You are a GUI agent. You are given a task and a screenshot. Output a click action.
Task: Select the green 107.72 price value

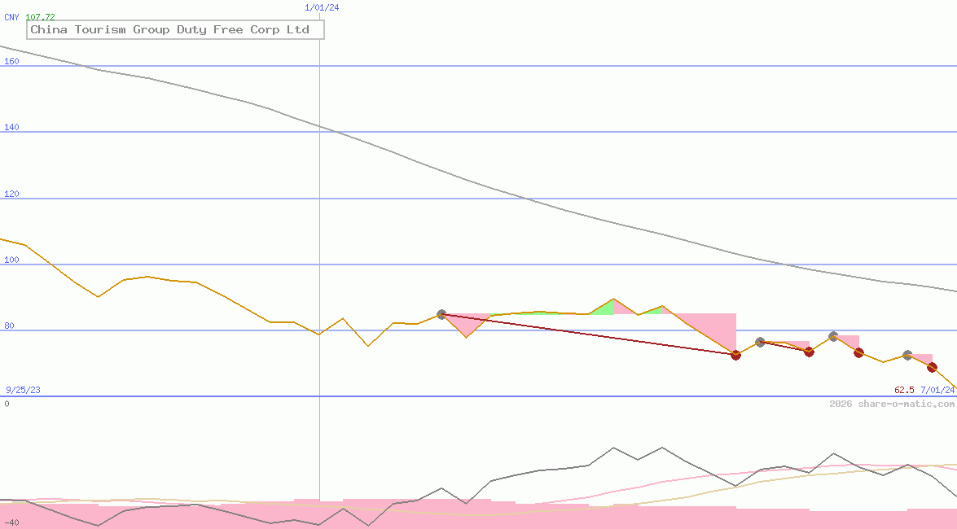pyautogui.click(x=40, y=17)
